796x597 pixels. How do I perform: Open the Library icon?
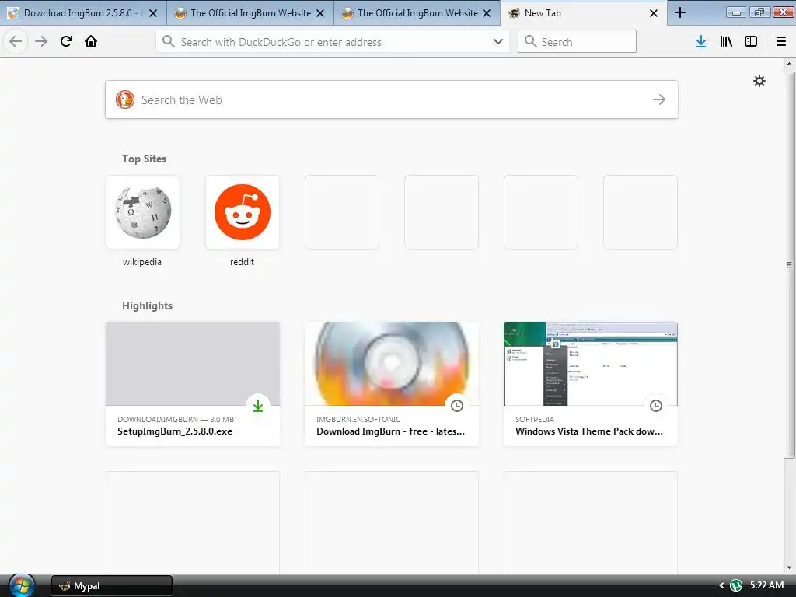(726, 42)
